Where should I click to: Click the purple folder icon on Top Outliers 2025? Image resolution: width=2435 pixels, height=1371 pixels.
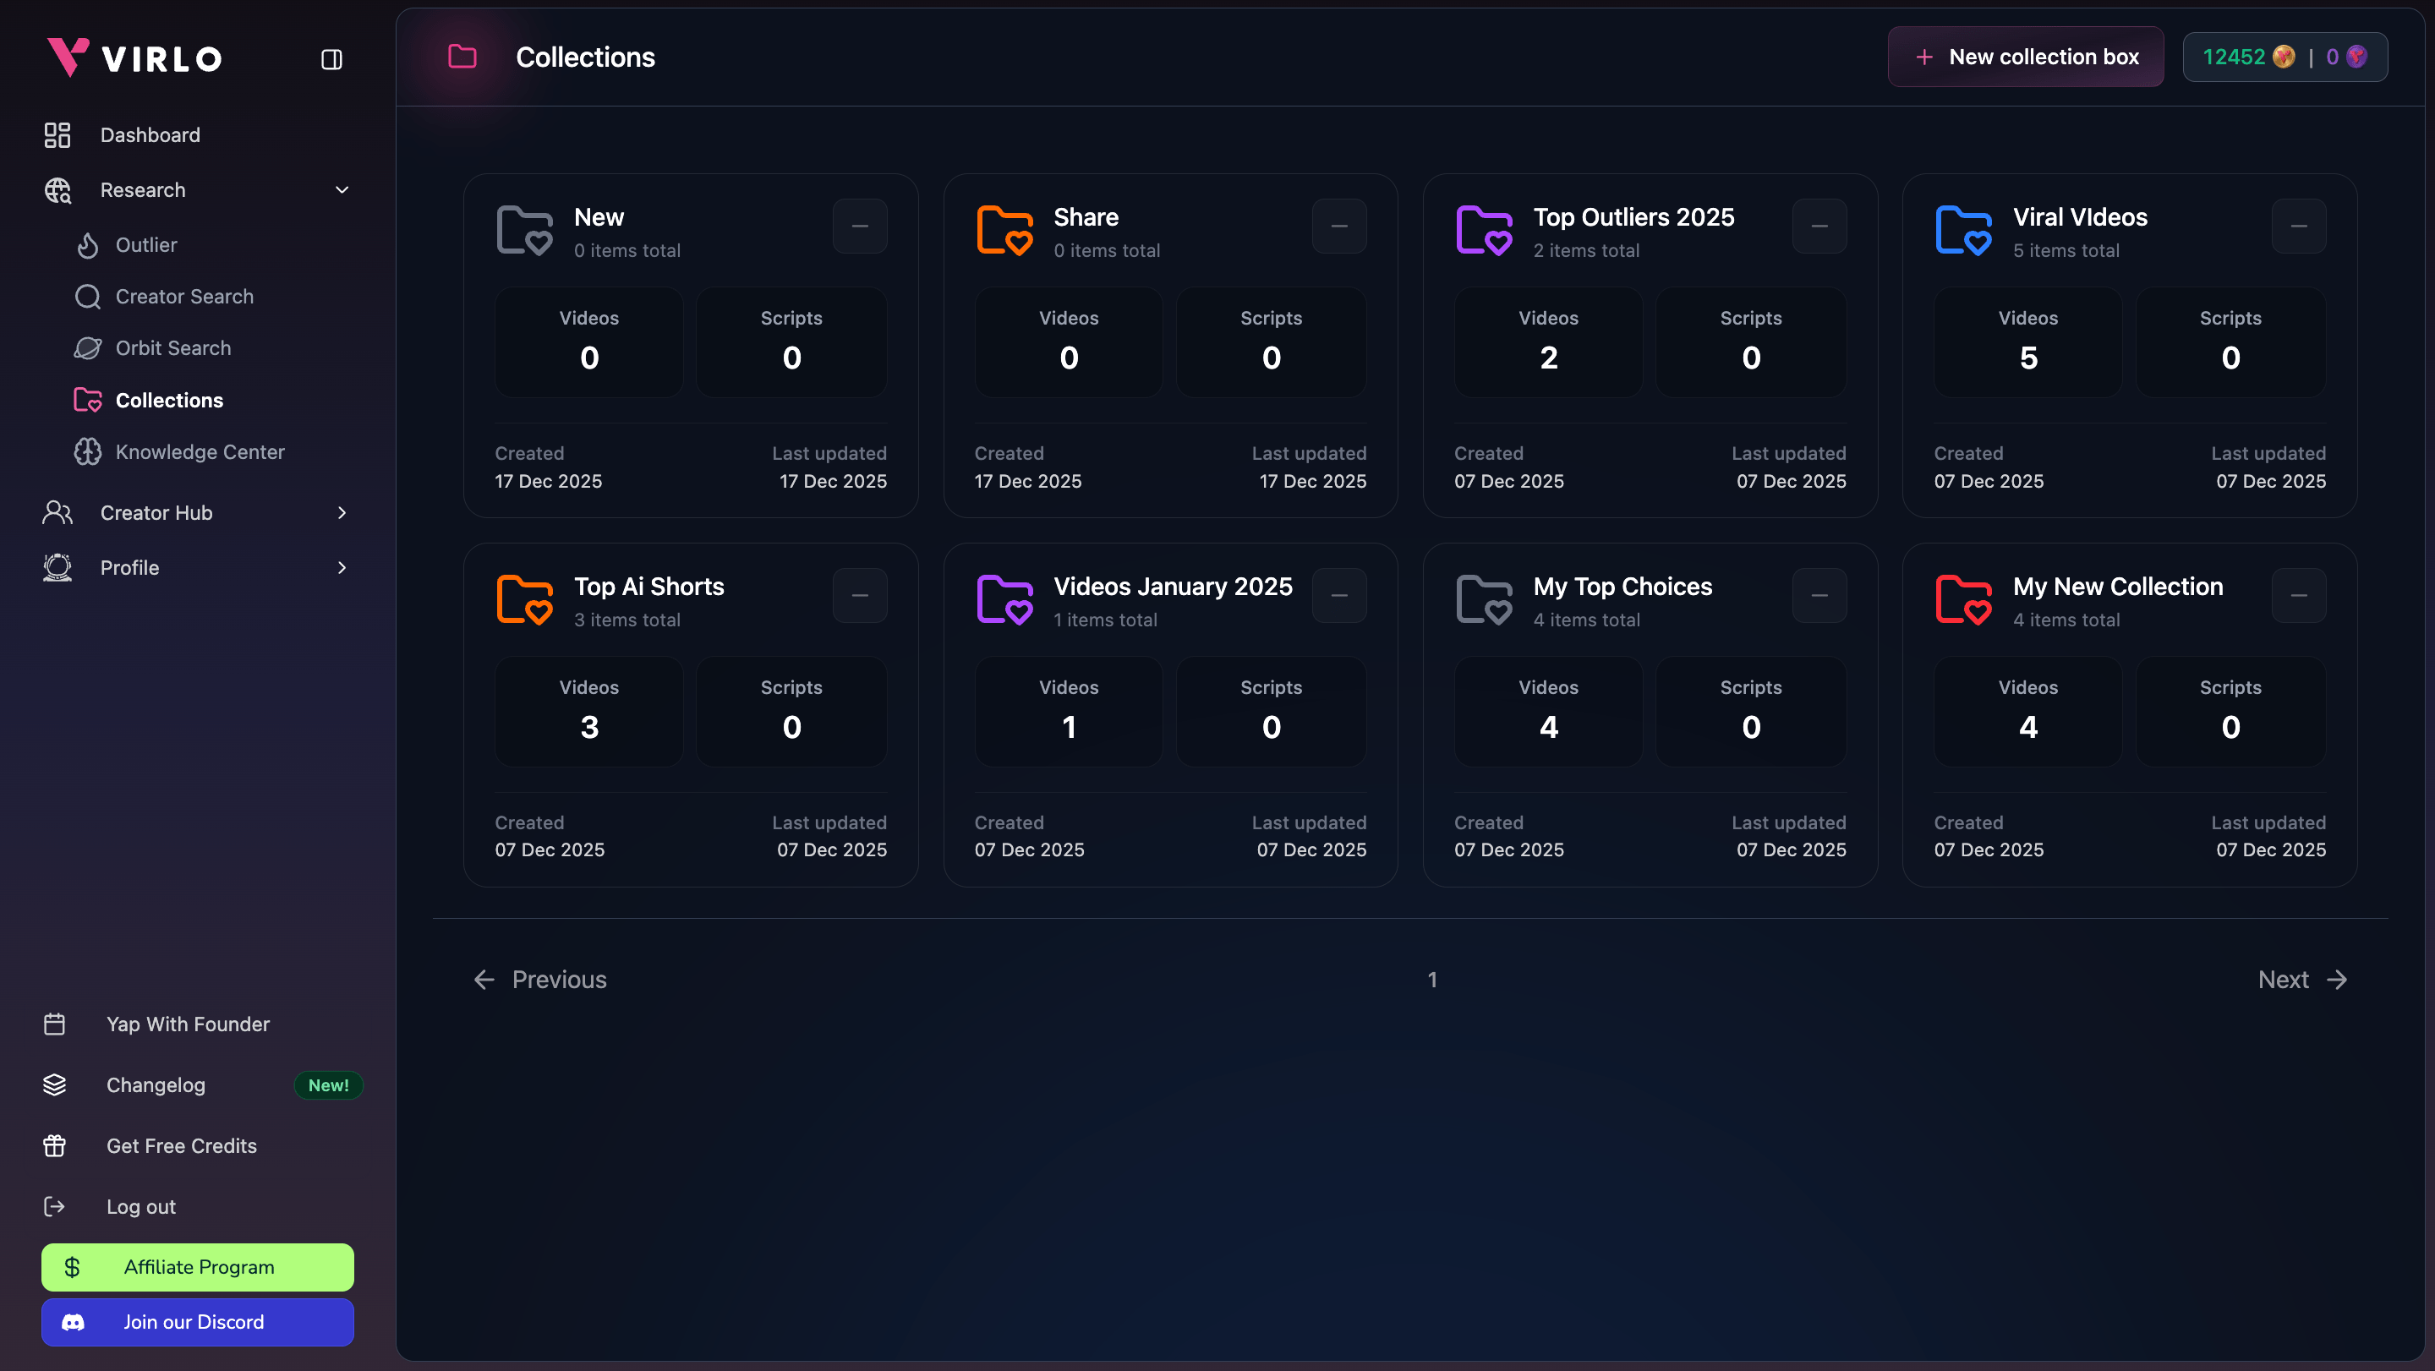[x=1483, y=229]
